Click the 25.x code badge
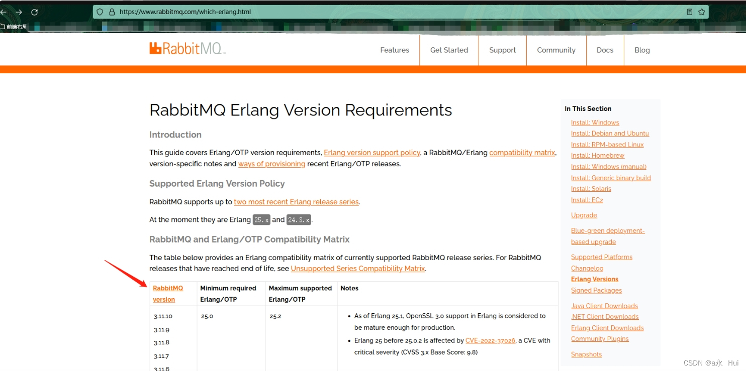746x371 pixels. (x=261, y=220)
